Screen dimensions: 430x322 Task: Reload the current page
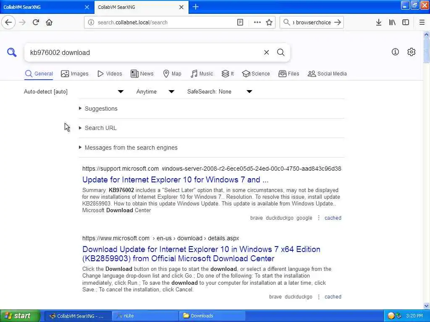pyautogui.click(x=36, y=22)
